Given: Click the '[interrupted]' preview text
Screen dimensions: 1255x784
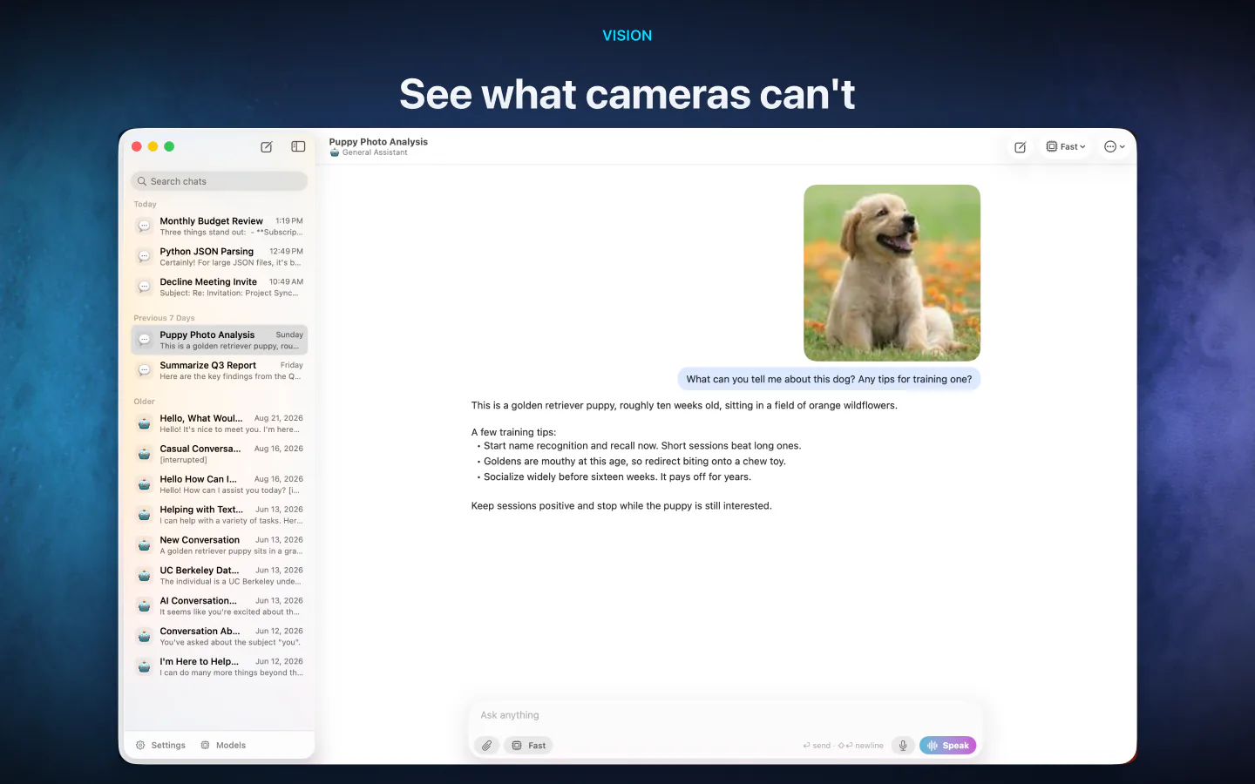Looking at the screenshot, I should (184, 460).
